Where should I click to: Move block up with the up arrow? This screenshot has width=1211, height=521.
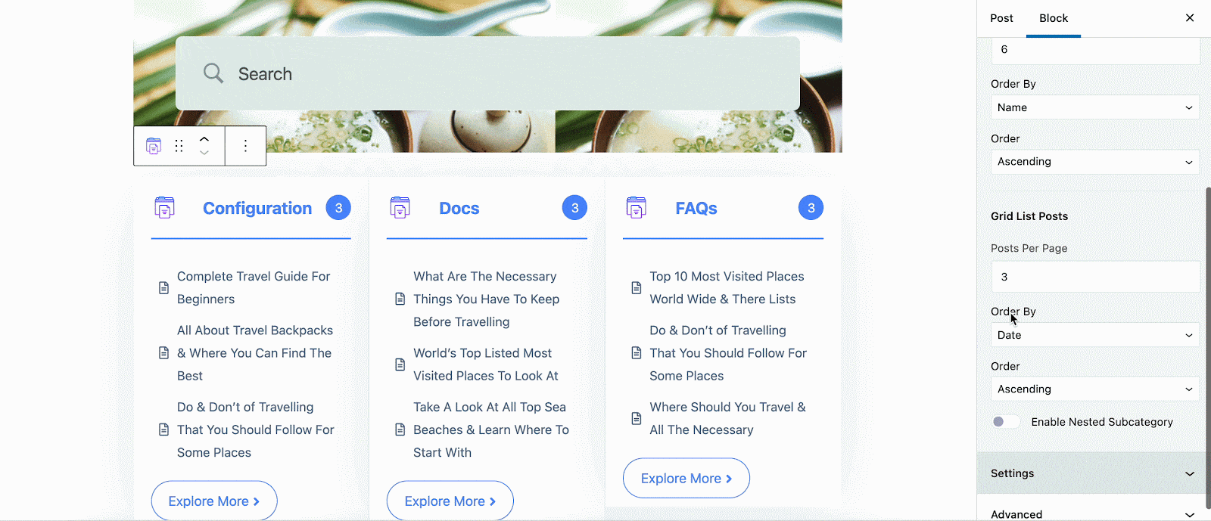pyautogui.click(x=204, y=139)
